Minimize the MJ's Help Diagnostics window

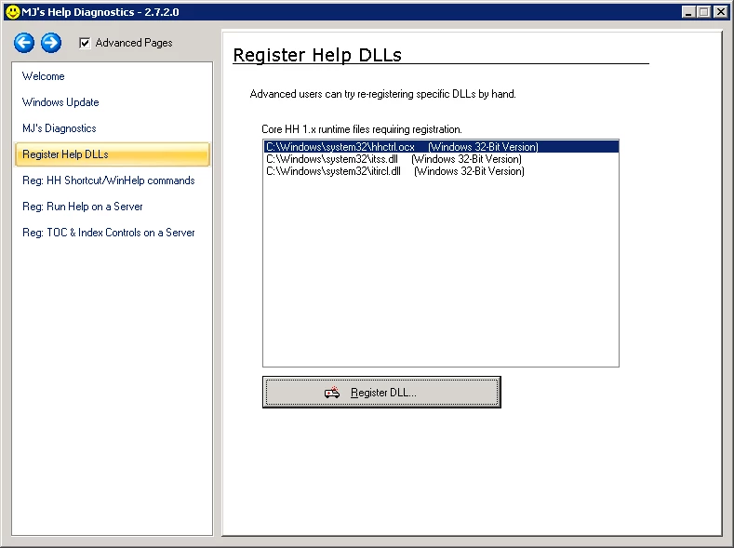[x=688, y=12]
